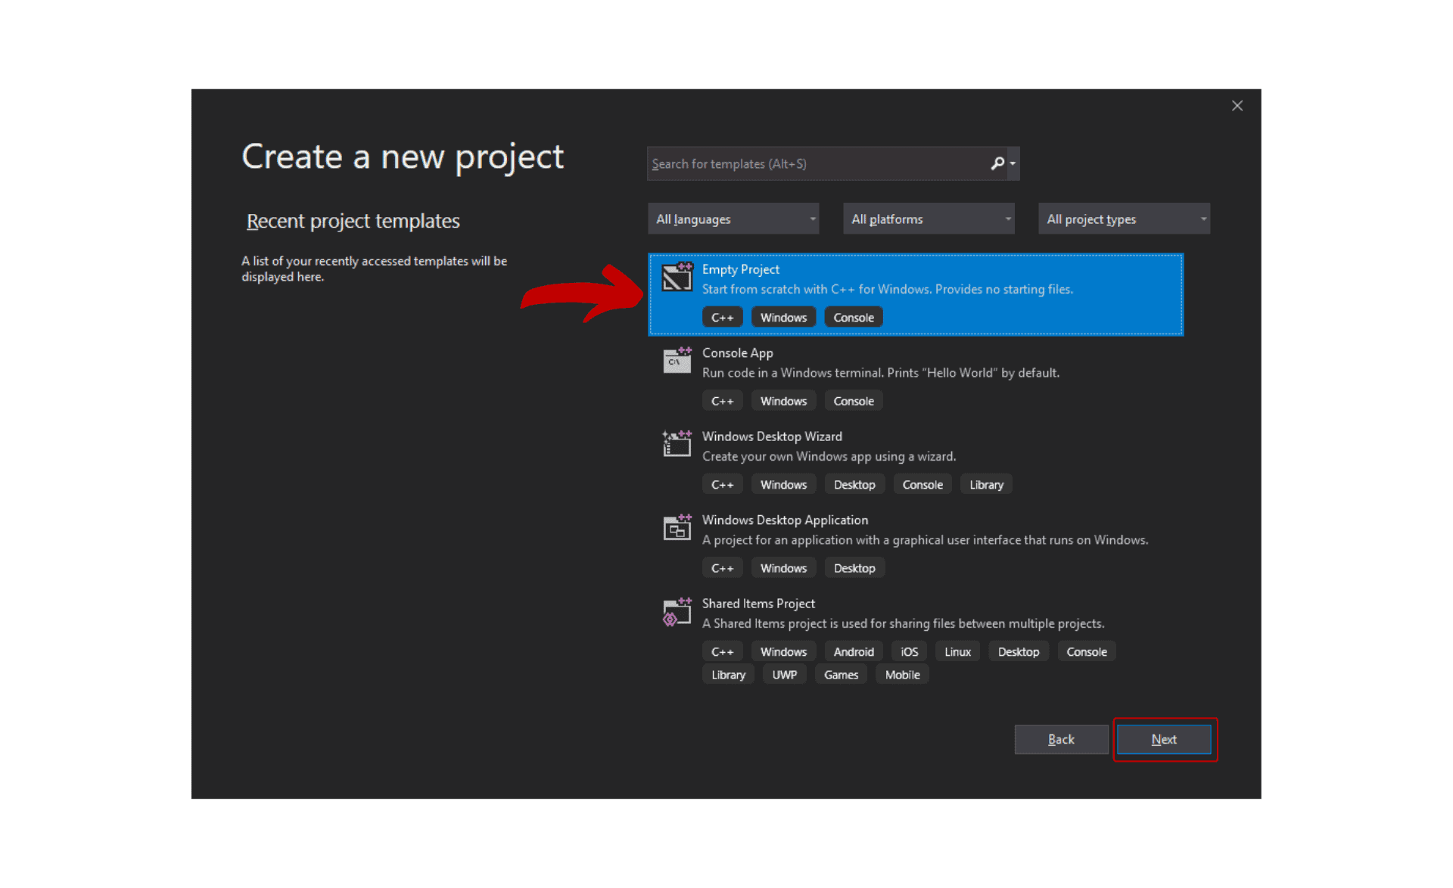1453x888 pixels.
Task: Click C++ tag under Shared Items Project
Action: [x=722, y=651]
